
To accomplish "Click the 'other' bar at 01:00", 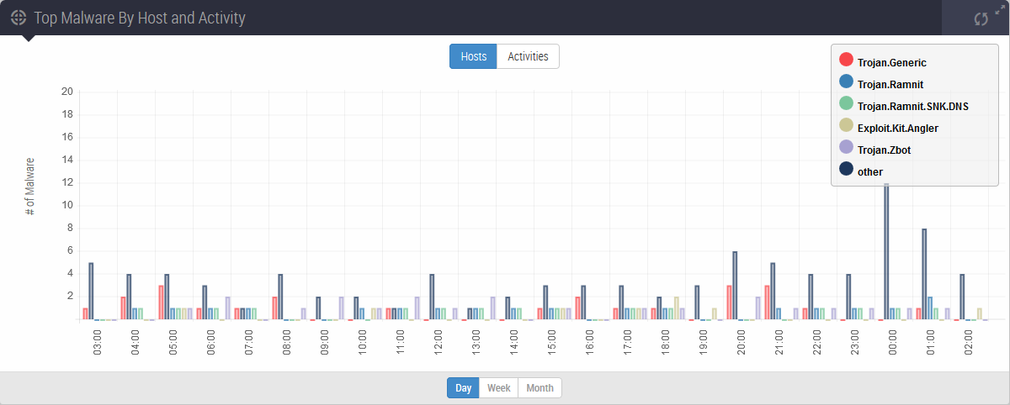I will (924, 274).
